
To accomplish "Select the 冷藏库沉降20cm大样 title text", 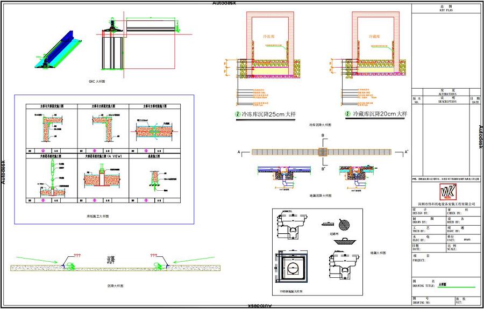I will [379, 114].
